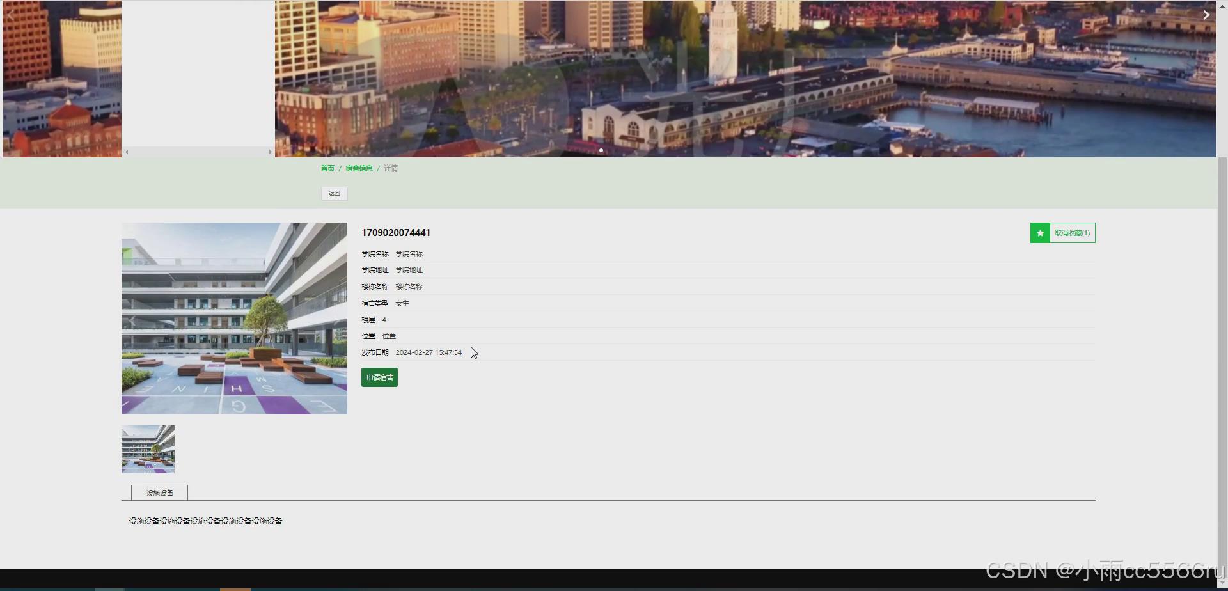
Task: Open 首页 breadcrumb link
Action: tap(327, 168)
